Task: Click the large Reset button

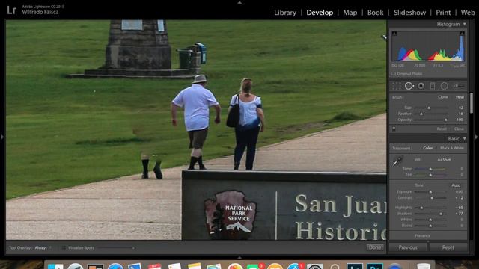Action: 448,247
